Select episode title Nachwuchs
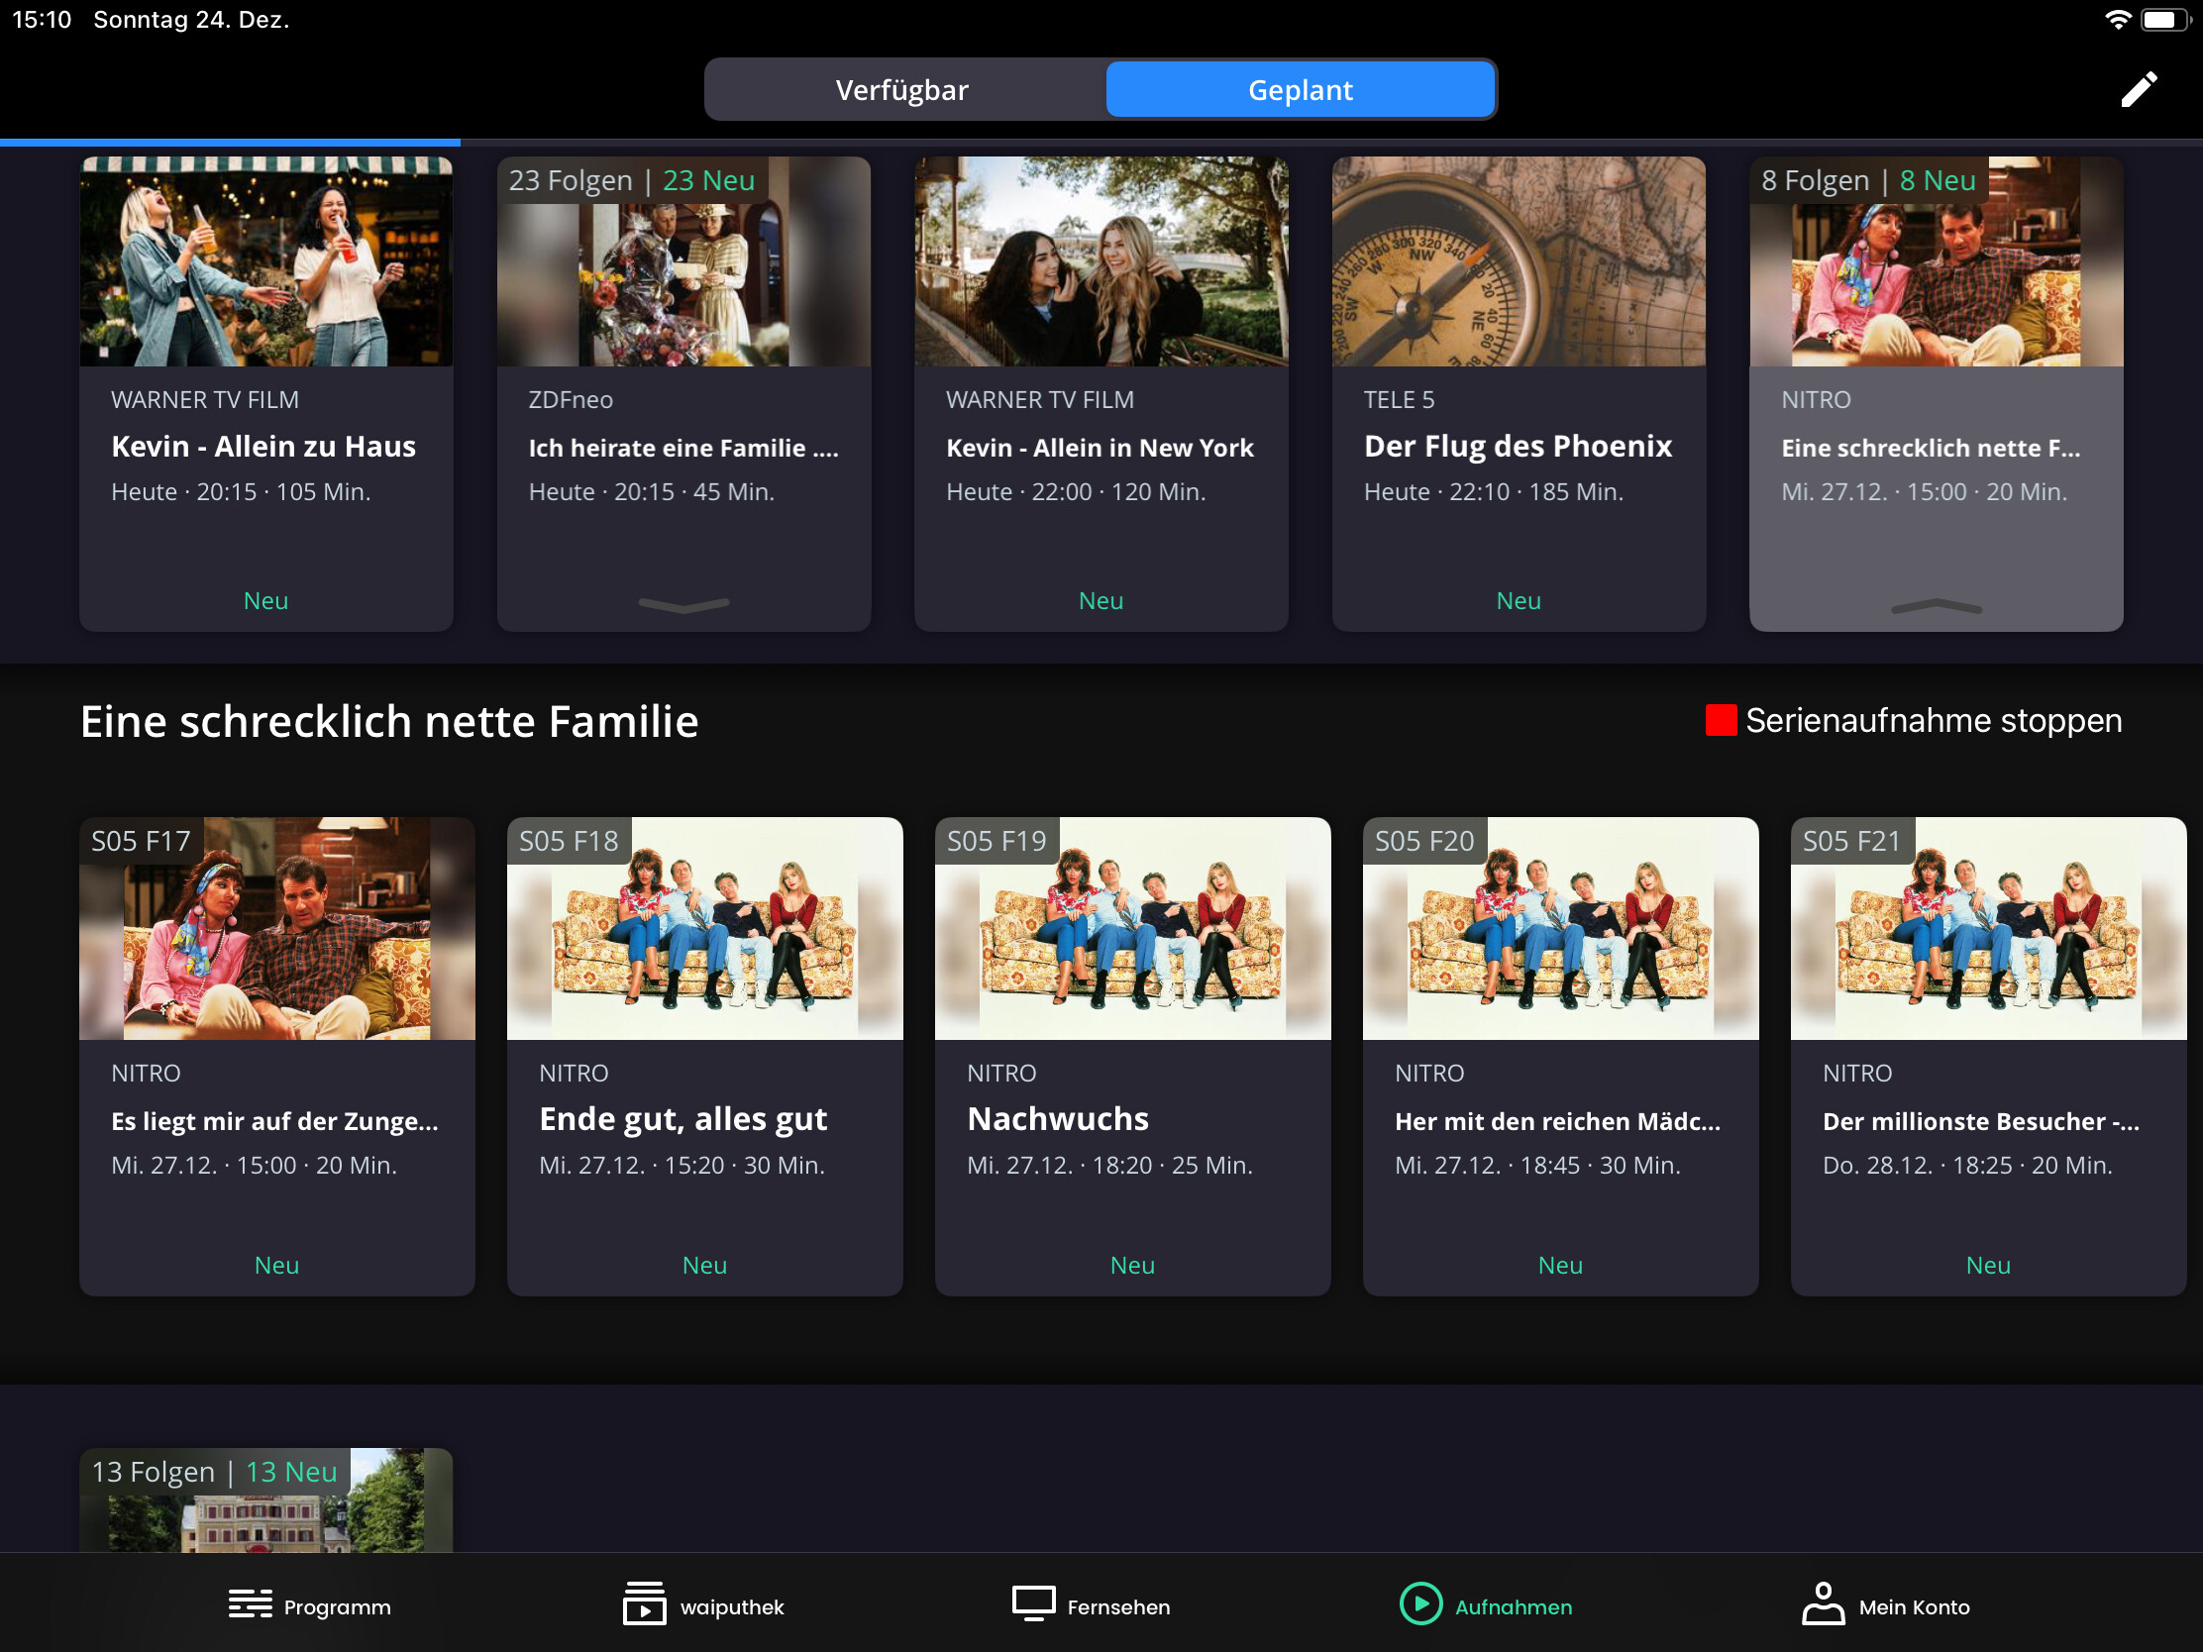 (x=1058, y=1119)
